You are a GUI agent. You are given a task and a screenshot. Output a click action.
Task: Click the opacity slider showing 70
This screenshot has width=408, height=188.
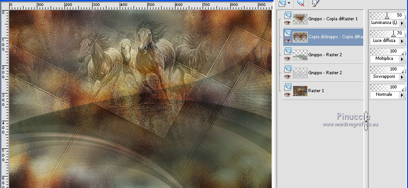(387, 34)
